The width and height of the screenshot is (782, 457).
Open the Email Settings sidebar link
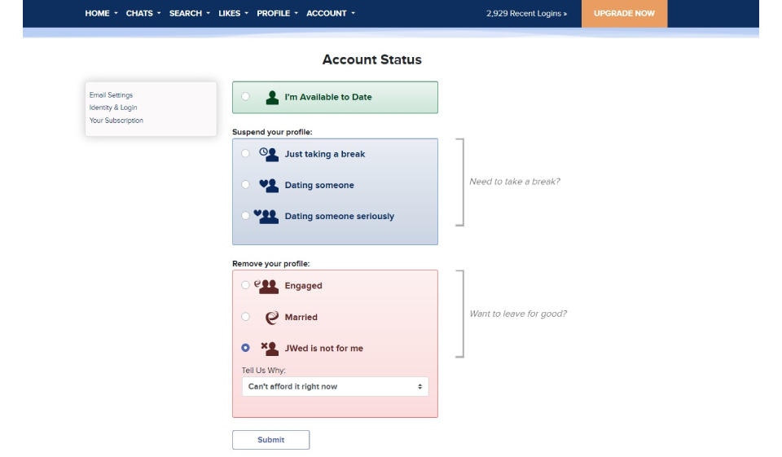pos(111,95)
